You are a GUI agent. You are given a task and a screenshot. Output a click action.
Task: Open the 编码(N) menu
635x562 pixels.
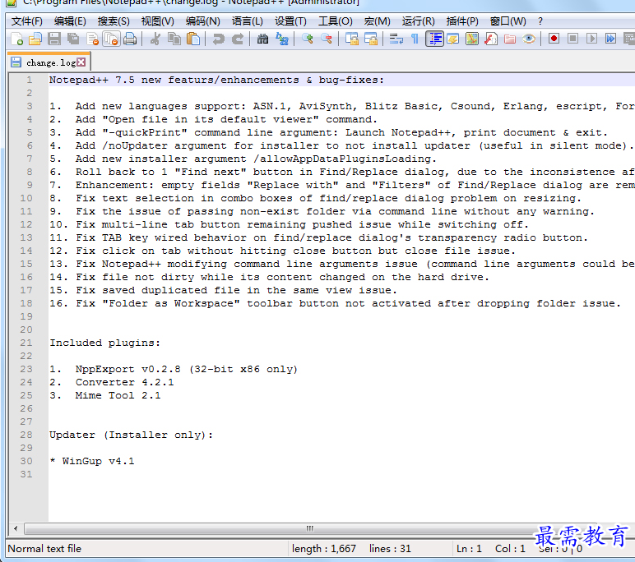[203, 21]
